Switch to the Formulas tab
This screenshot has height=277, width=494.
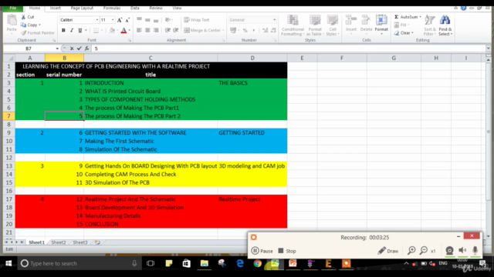pyautogui.click(x=112, y=8)
